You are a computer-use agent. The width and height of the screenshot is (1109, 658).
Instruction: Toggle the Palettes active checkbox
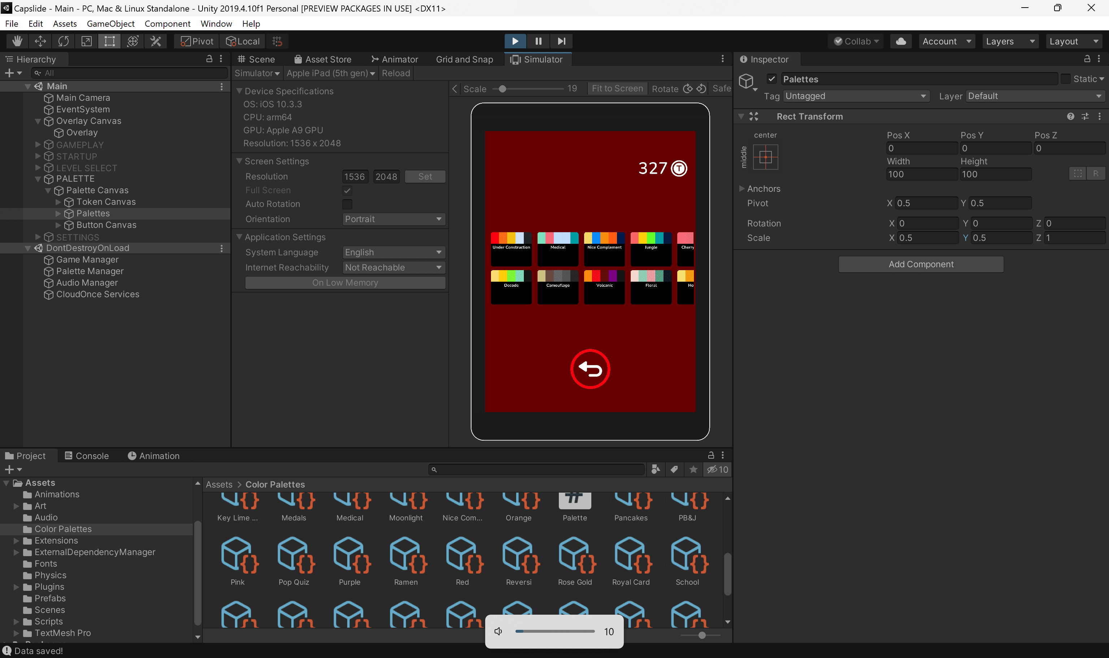tap(772, 79)
